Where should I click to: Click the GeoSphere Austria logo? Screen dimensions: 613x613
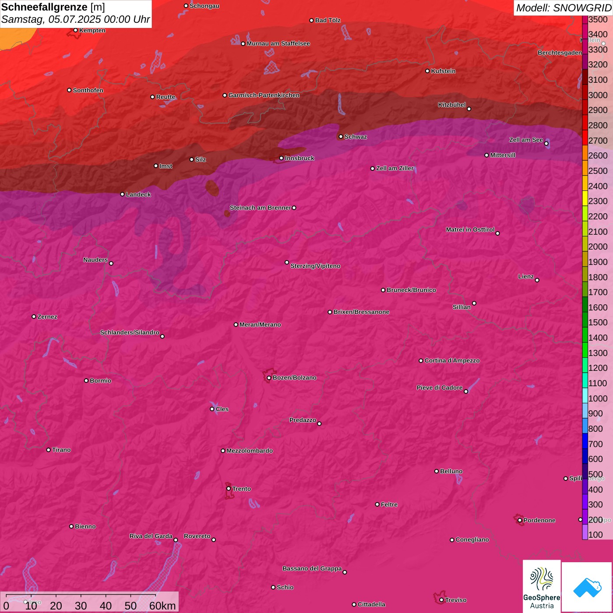(542, 587)
